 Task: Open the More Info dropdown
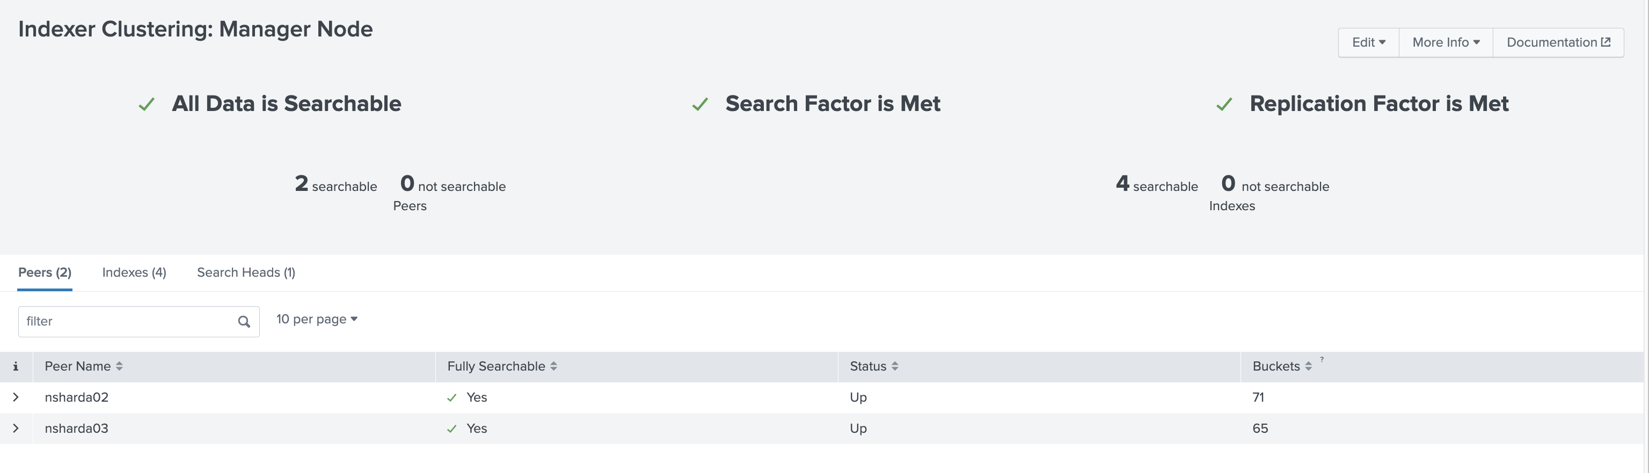(x=1446, y=42)
